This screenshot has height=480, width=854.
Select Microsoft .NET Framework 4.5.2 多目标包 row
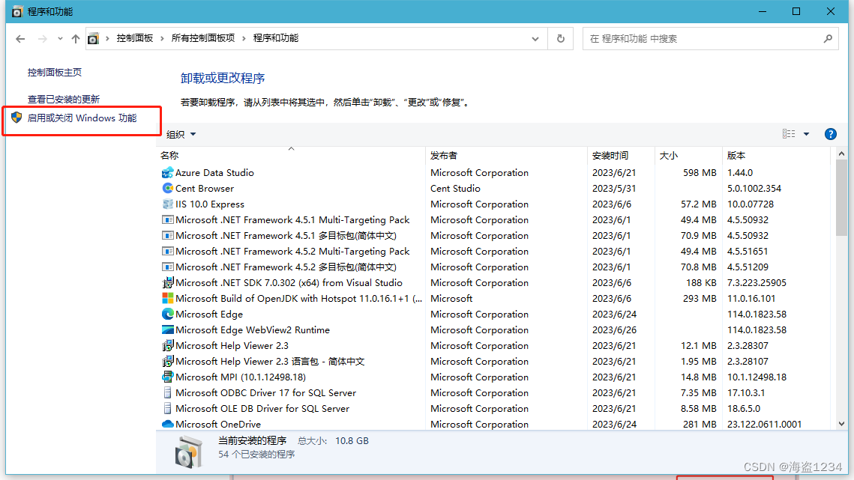495,267
